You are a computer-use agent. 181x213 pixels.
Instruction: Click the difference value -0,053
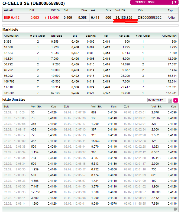34,18
